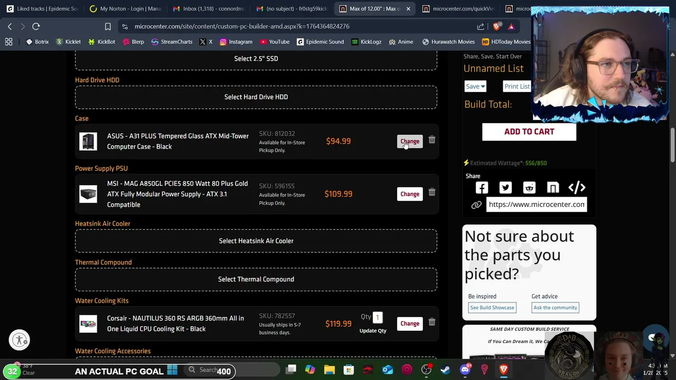This screenshot has height=380, width=676.
Task: Go back in browser history
Action: pos(10,26)
